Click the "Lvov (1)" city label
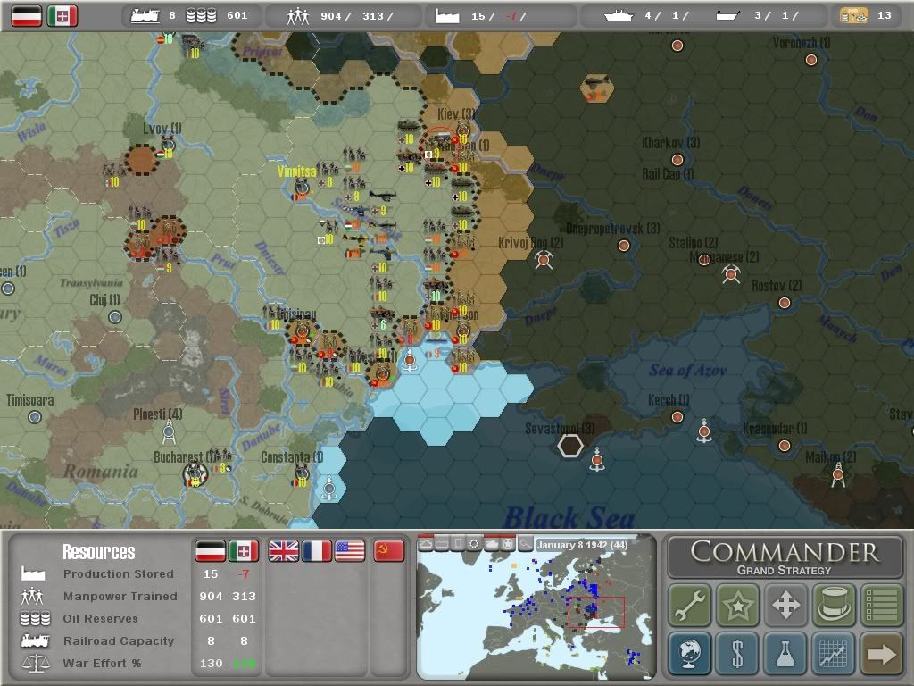Image resolution: width=914 pixels, height=686 pixels. coord(162,129)
